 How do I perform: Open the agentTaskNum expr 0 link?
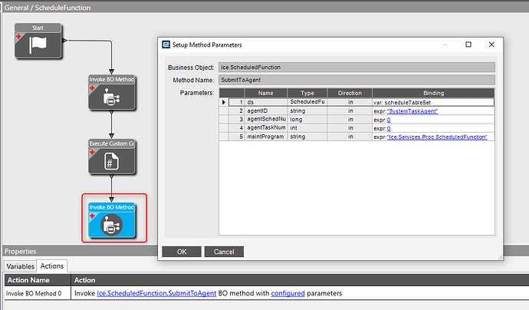point(389,128)
